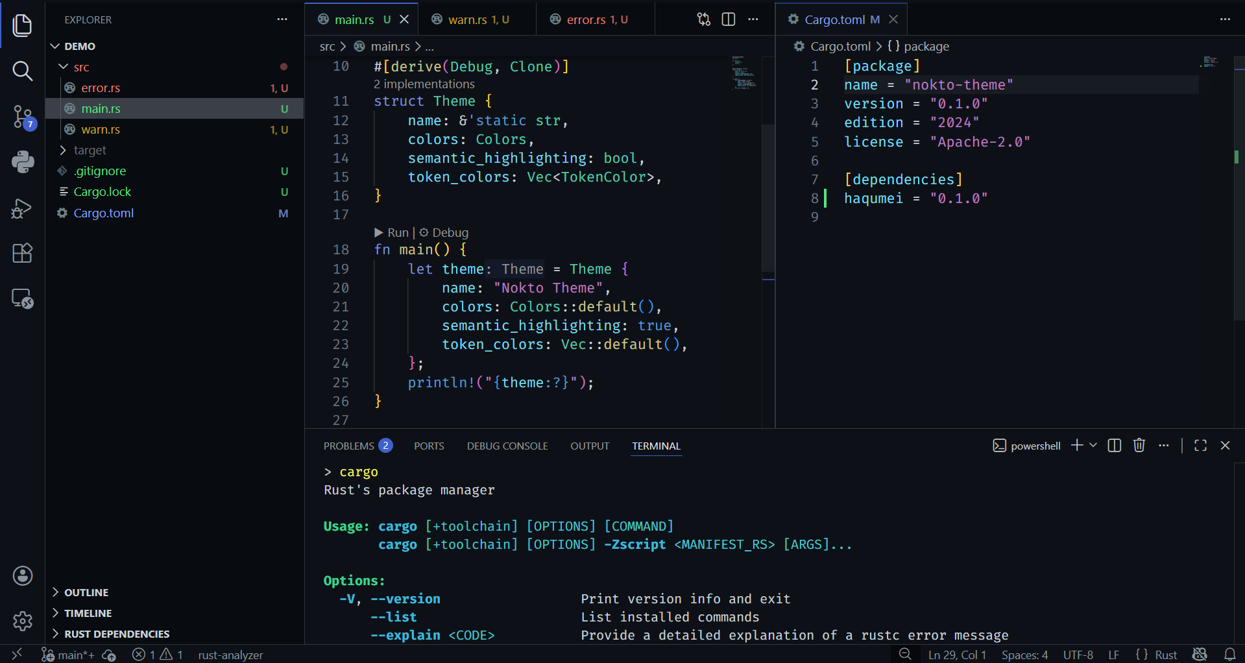Viewport: 1245px width, 663px height.
Task: Open the Search sidebar
Action: [x=22, y=71]
